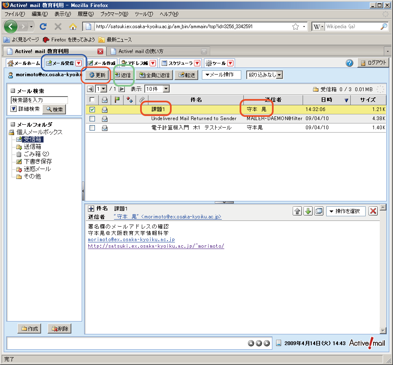Uncheck the 課題1 message checkbox
The width and height of the screenshot is (393, 365).
coord(92,109)
